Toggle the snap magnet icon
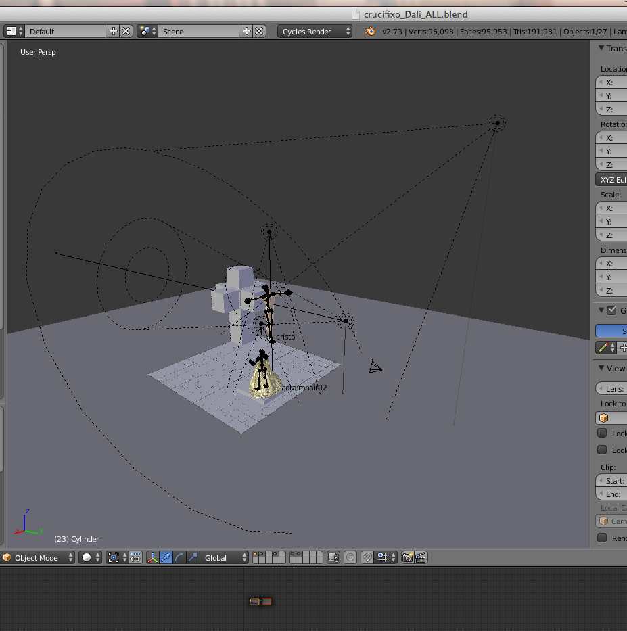Image resolution: width=627 pixels, height=631 pixels. (367, 558)
